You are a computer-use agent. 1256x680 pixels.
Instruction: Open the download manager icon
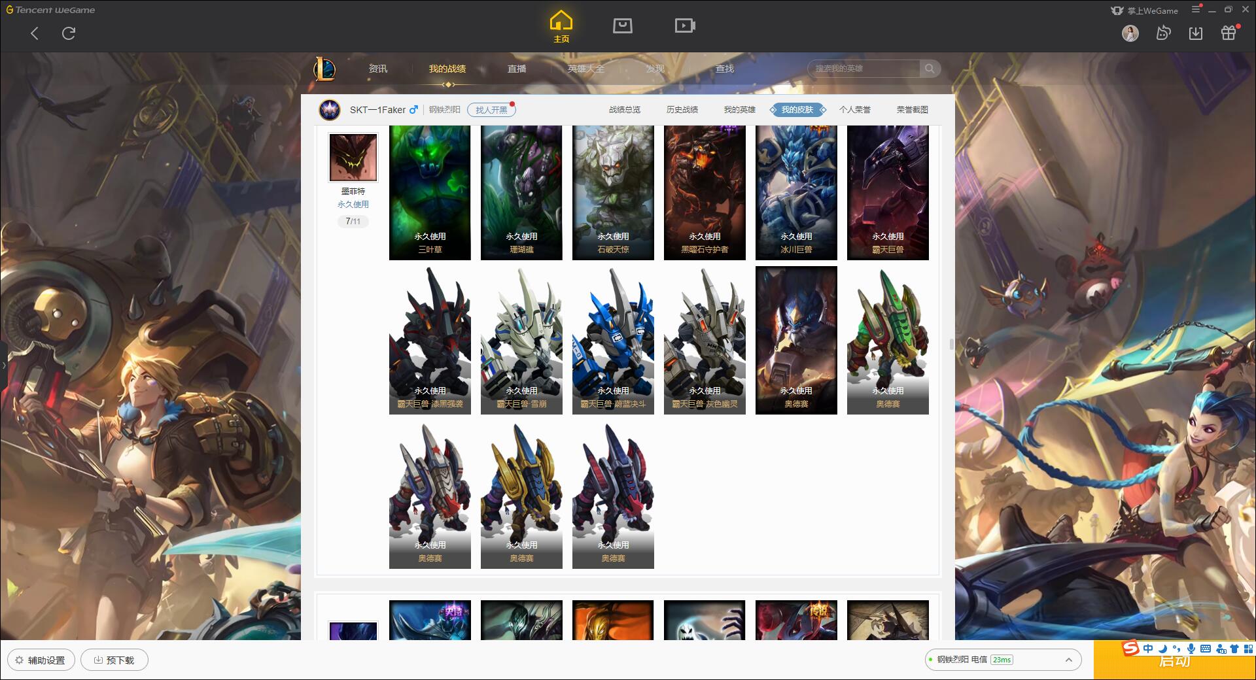(1196, 33)
